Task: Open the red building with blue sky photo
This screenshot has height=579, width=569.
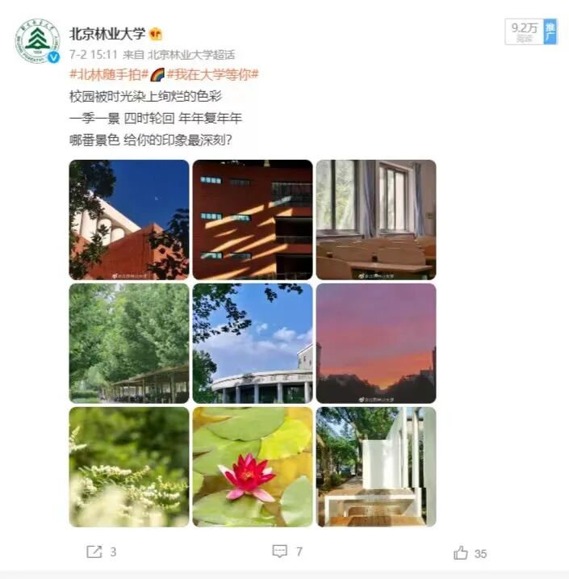Action: (129, 220)
